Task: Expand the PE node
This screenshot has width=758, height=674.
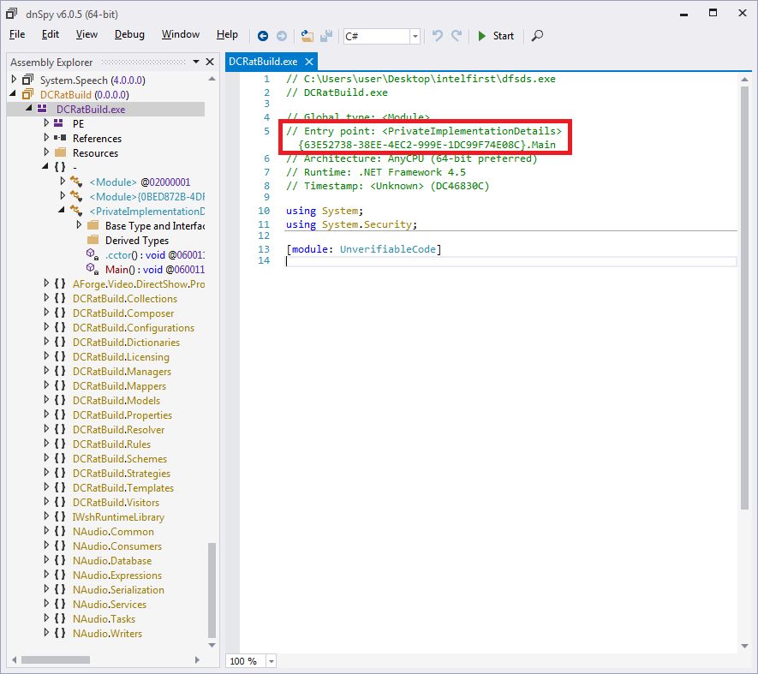Action: (46, 122)
